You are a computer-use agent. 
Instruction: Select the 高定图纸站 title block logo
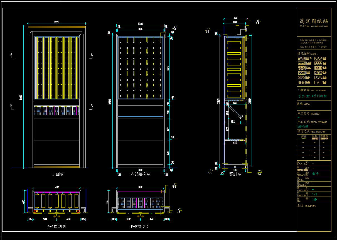314,21
